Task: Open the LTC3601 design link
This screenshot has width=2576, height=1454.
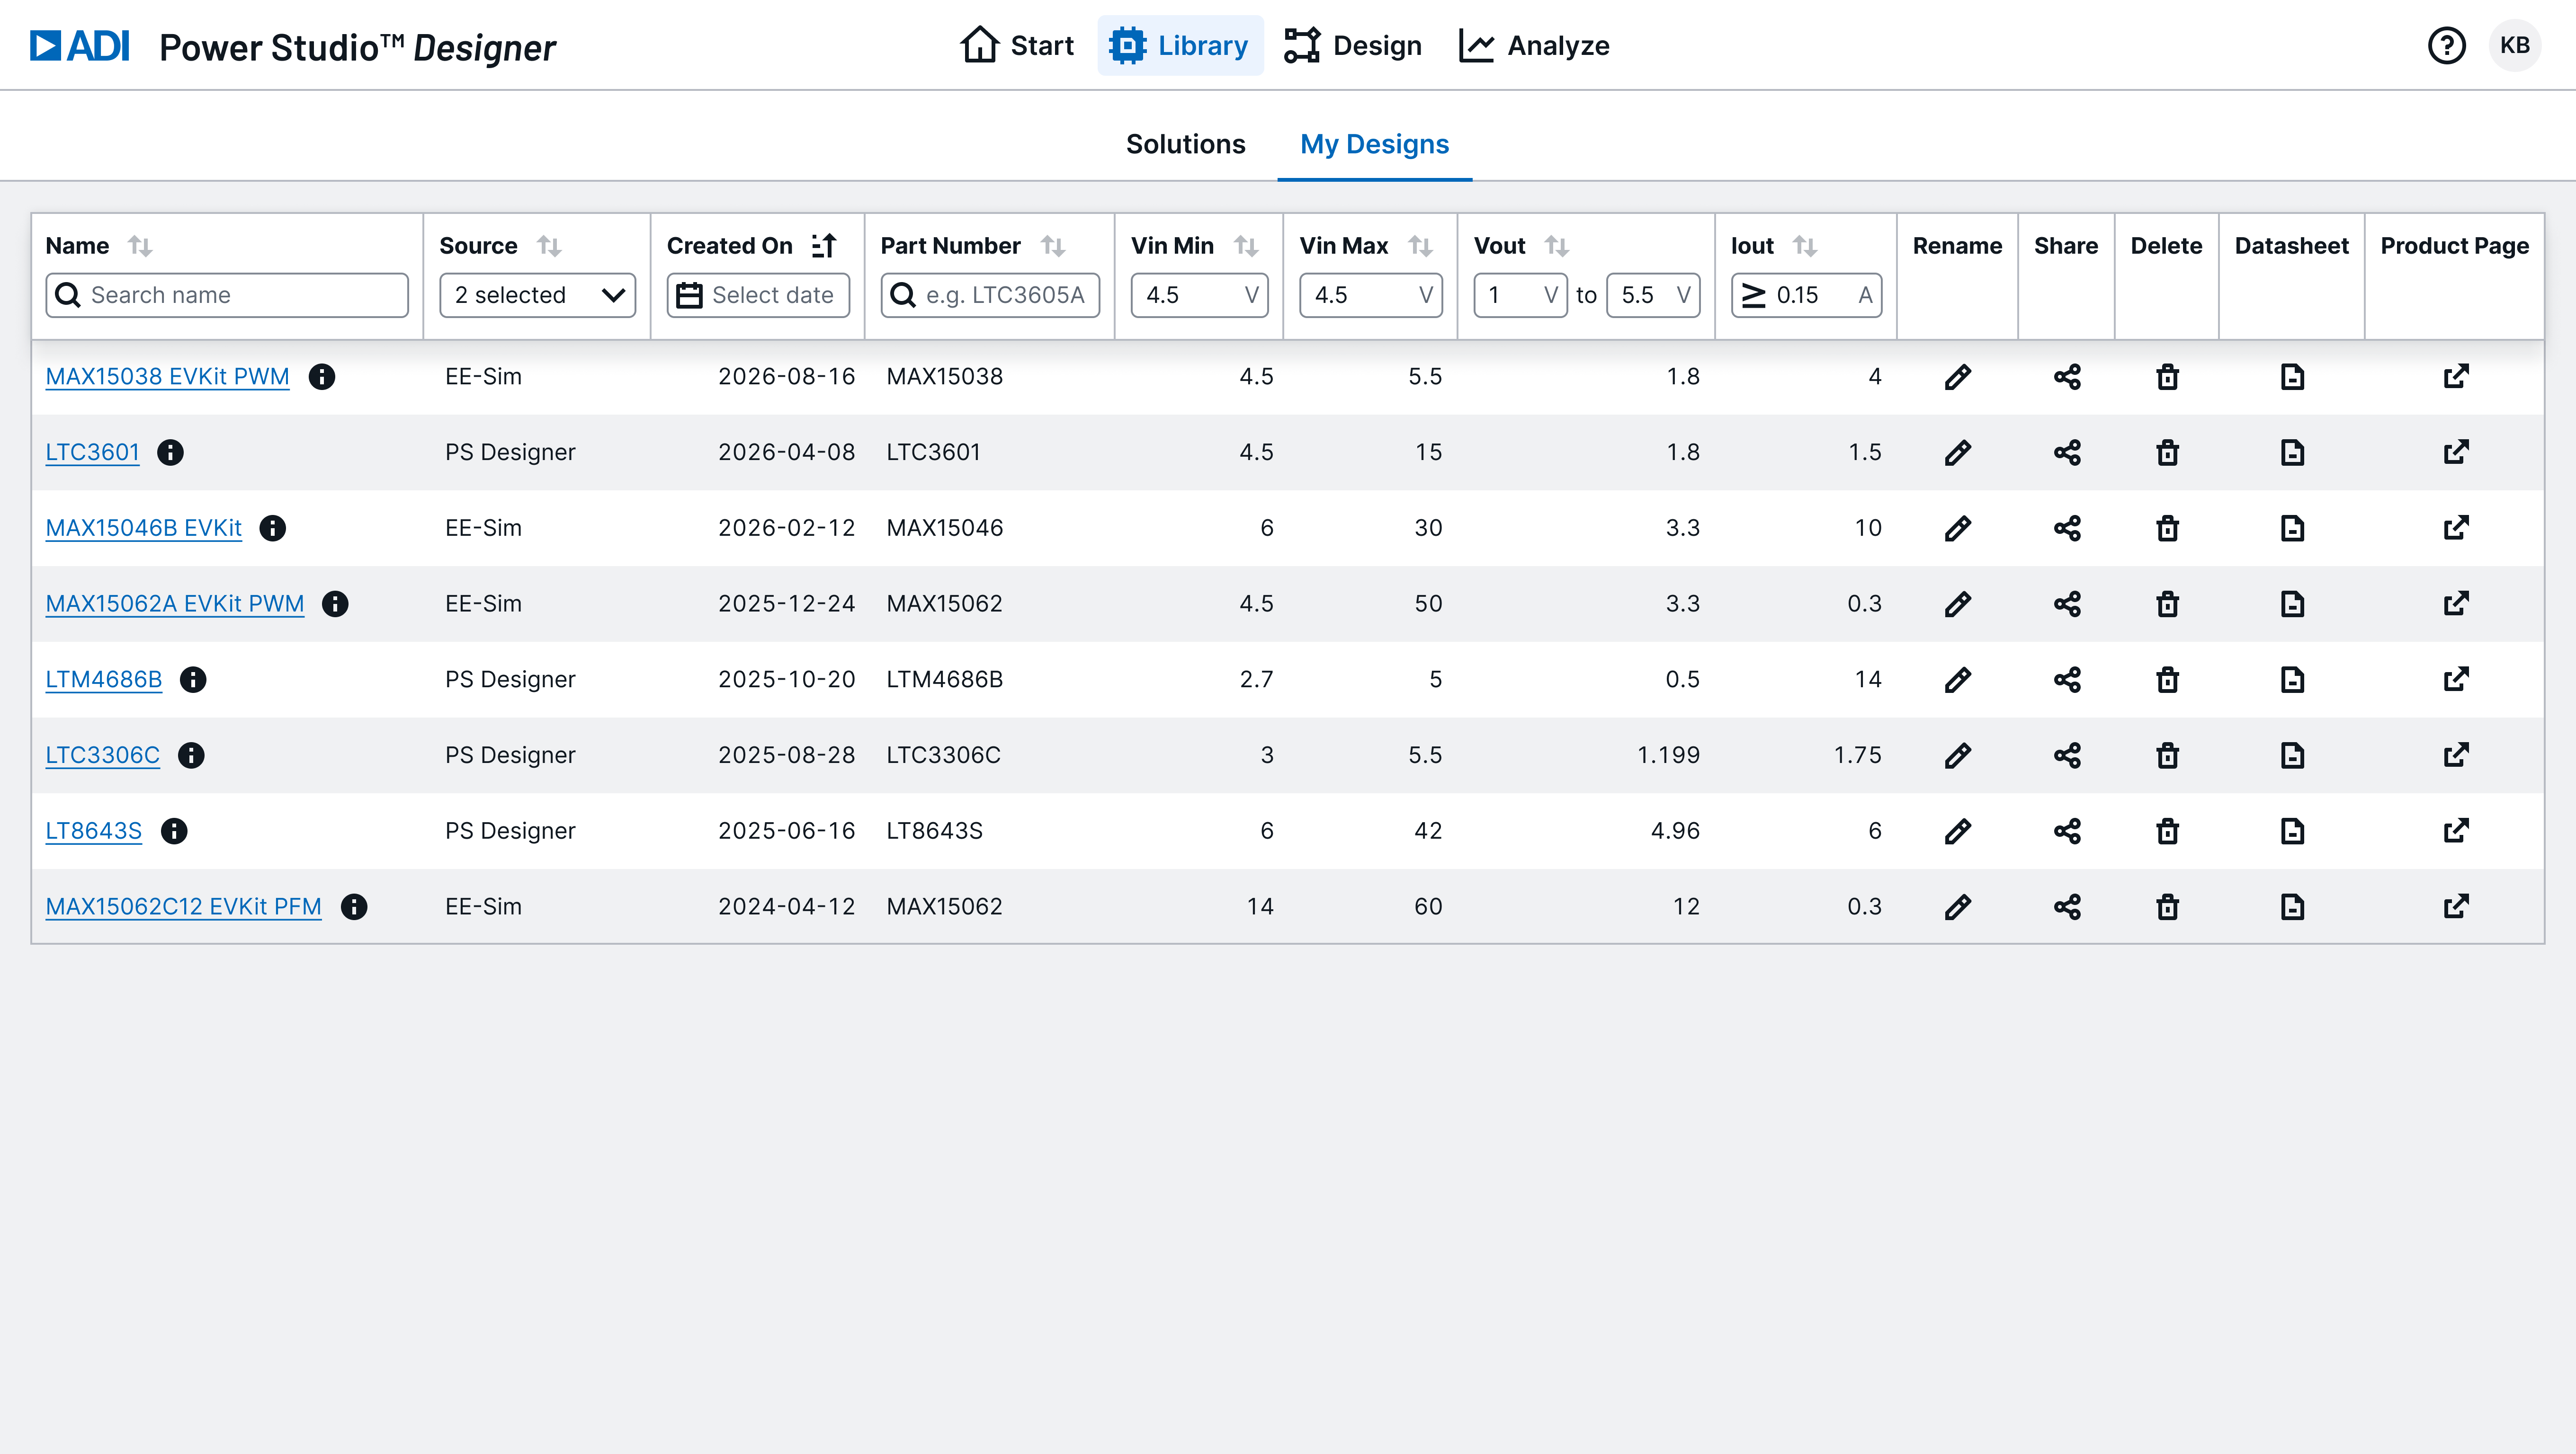Action: (92, 452)
